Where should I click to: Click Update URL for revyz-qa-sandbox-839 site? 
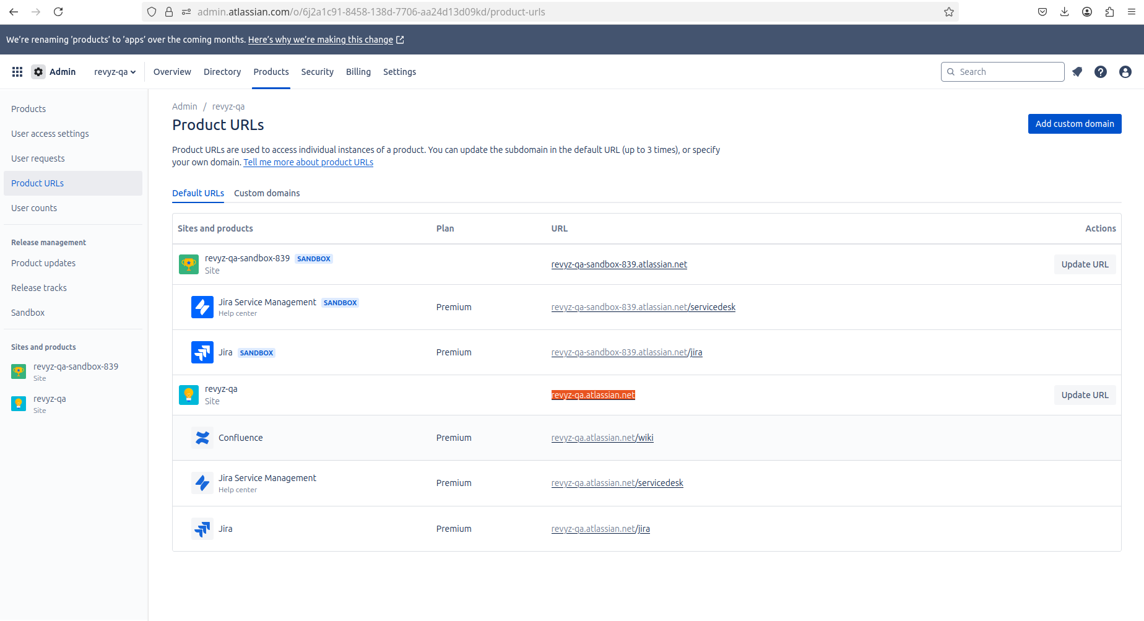pos(1085,264)
